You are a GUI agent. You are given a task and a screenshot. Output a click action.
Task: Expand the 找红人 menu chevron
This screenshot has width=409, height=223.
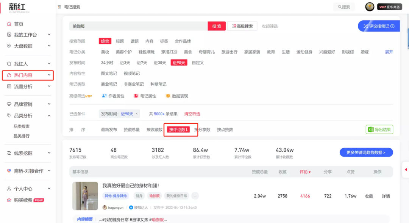[x=49, y=64]
